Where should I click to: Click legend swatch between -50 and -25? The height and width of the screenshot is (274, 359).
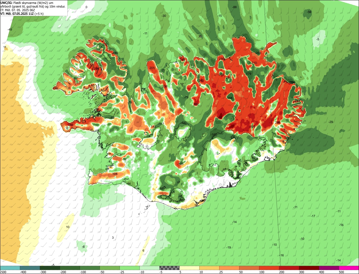[x=110, y=268]
